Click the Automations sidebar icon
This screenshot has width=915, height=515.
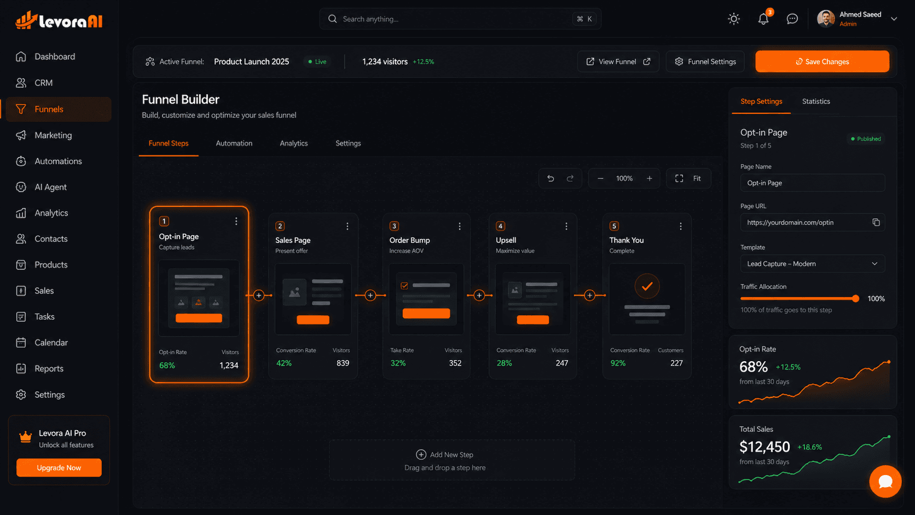(21, 161)
